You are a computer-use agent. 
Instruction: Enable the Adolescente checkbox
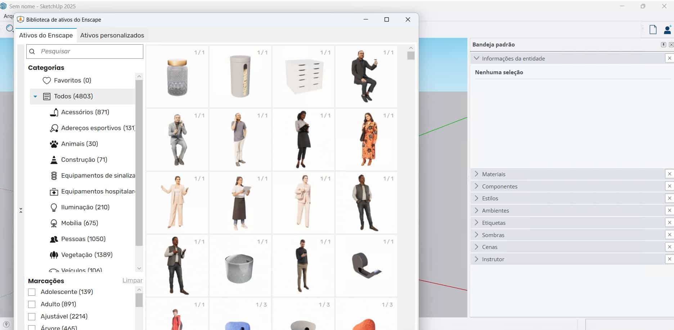click(x=32, y=292)
